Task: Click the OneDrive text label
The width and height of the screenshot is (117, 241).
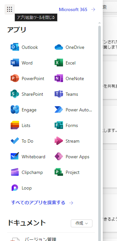Action: 75,47
